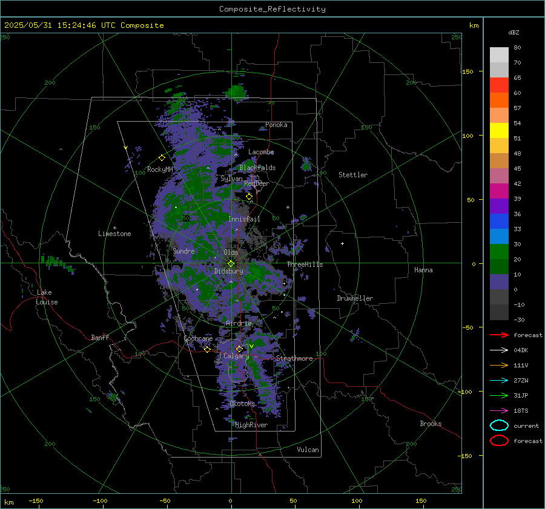Click the radar site diamond at map center

coord(231,264)
